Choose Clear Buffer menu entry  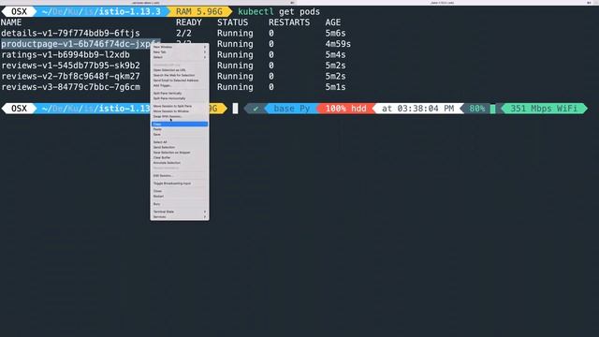(x=180, y=157)
